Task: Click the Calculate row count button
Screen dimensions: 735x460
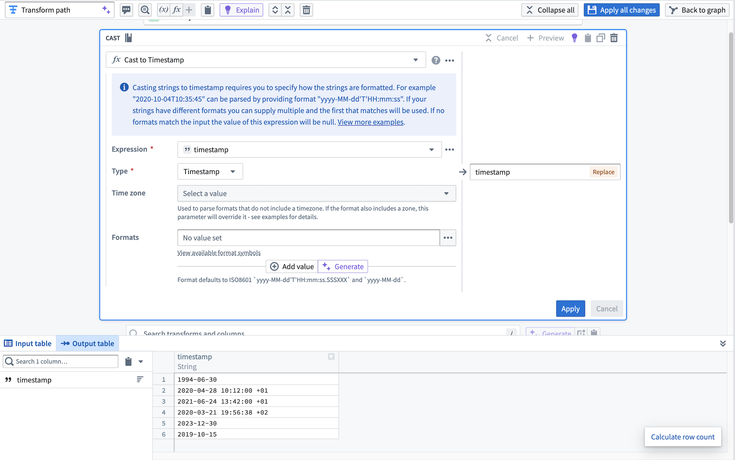Action: pyautogui.click(x=683, y=437)
